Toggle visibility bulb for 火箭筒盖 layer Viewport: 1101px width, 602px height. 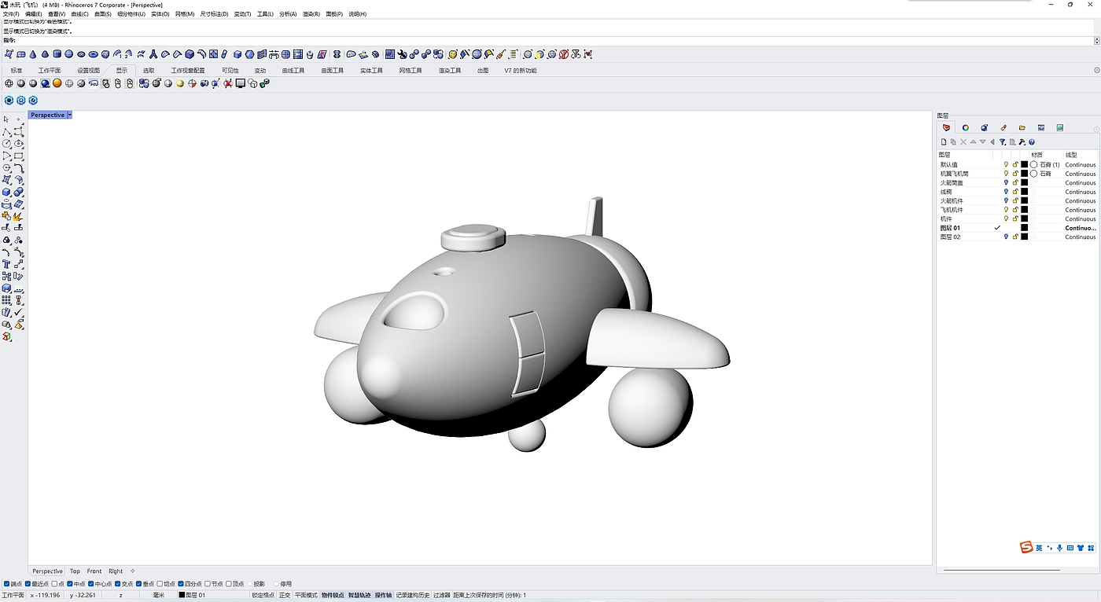[x=1006, y=182]
